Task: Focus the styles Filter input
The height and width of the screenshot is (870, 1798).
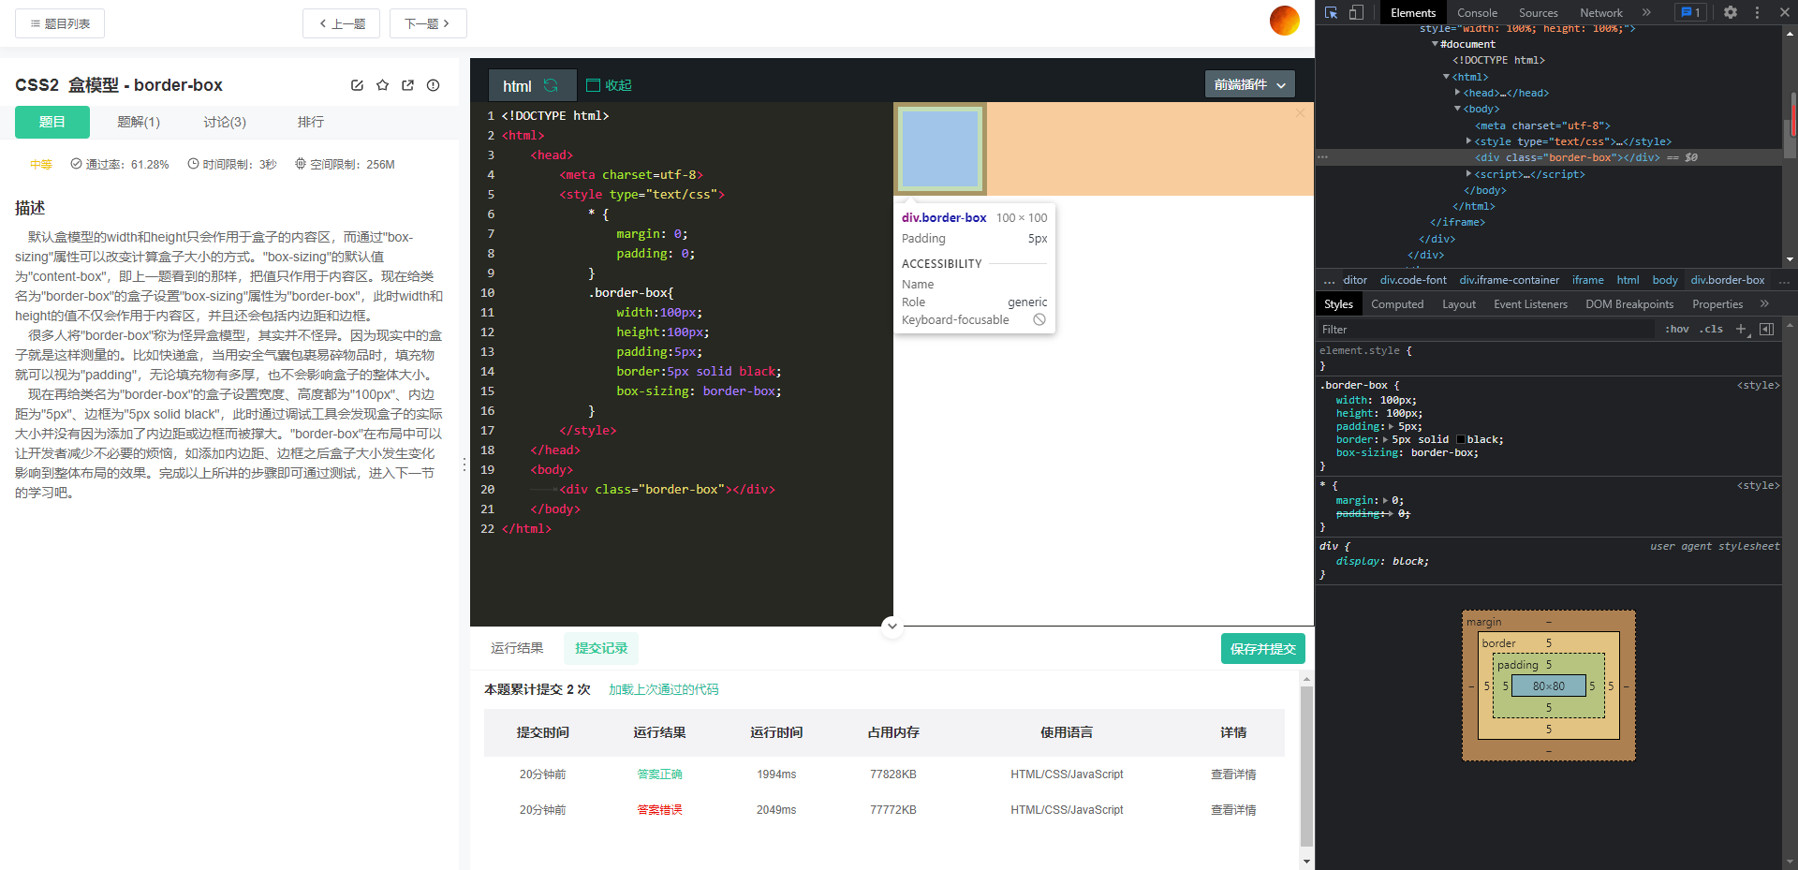Action: (1485, 330)
